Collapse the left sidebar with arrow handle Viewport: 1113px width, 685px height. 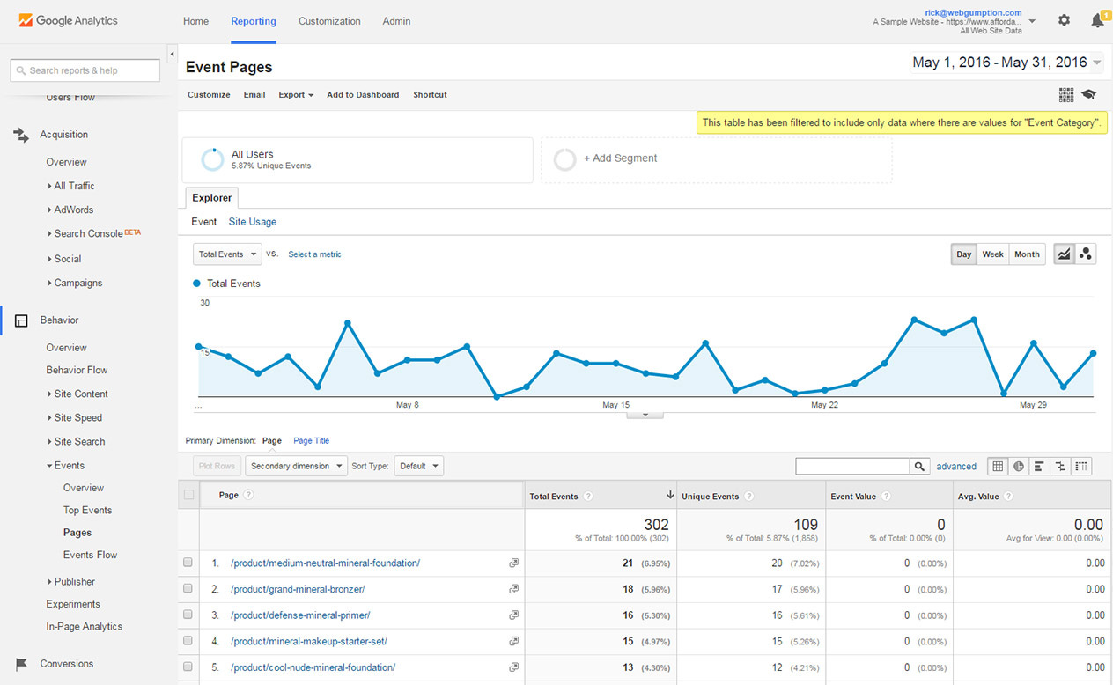click(x=172, y=54)
